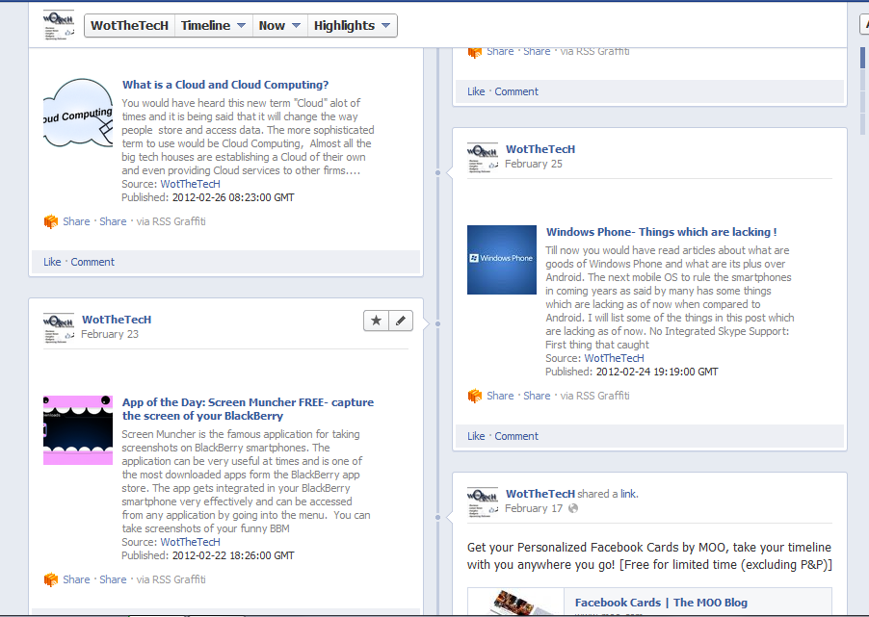Click profile icon of February 17 post

coord(482,502)
